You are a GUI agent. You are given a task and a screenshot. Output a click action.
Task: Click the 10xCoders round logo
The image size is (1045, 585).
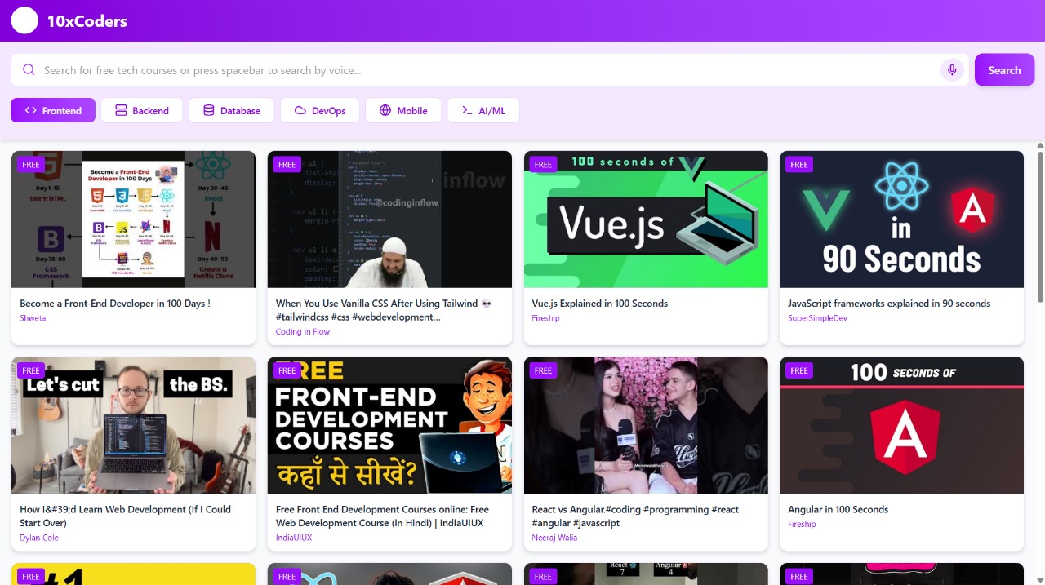tap(24, 20)
